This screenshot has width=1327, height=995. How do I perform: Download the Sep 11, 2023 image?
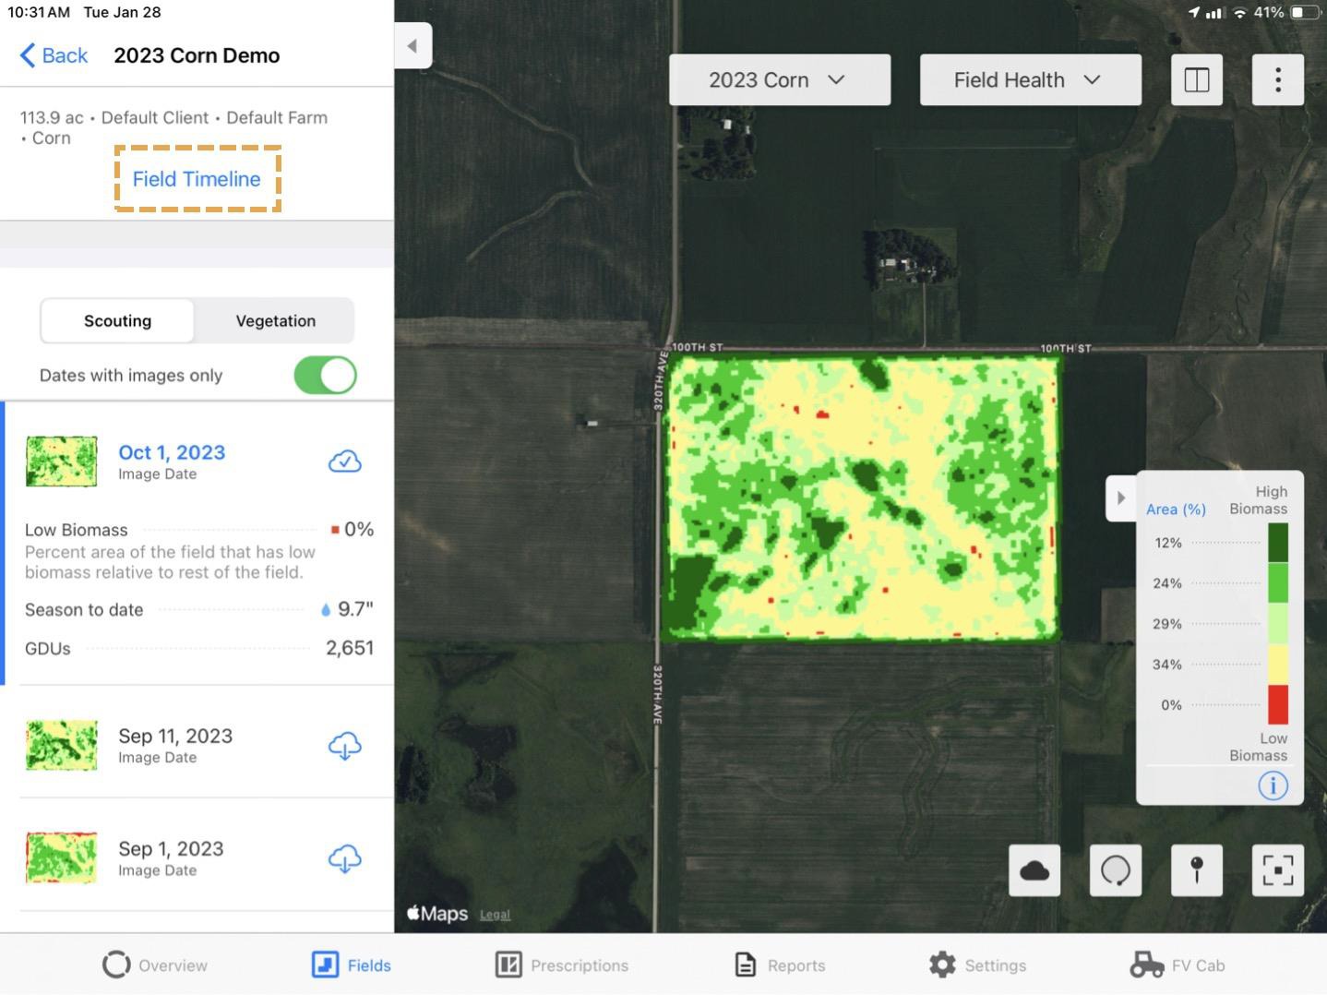point(344,746)
